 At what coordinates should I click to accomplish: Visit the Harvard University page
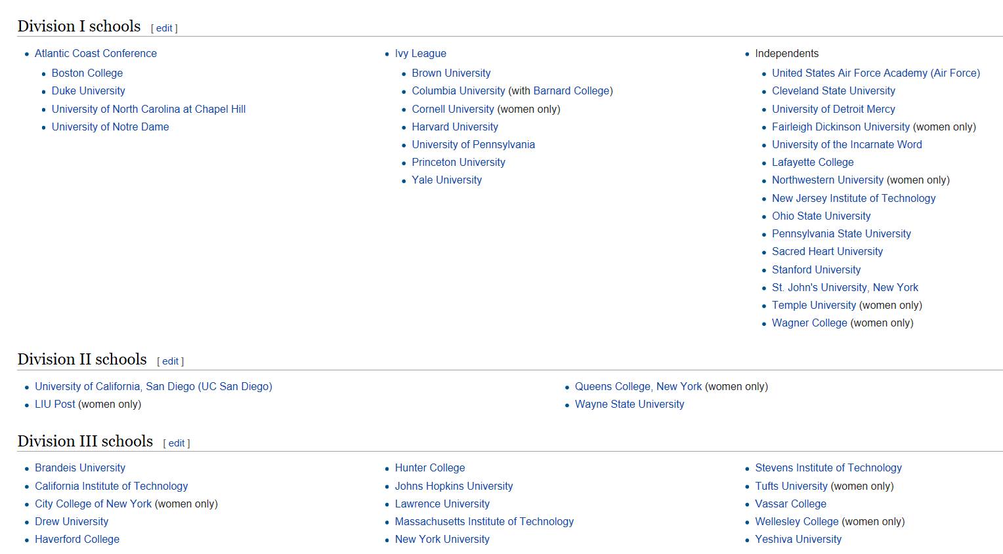(x=455, y=127)
